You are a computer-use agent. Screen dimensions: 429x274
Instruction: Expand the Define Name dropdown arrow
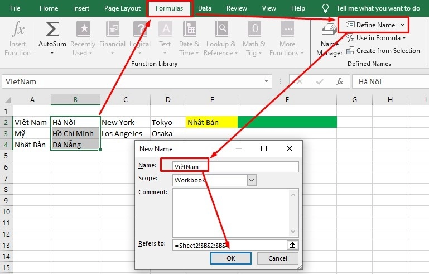coord(402,25)
